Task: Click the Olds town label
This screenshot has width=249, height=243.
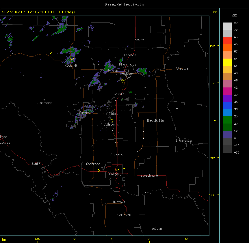Action: coord(112,114)
